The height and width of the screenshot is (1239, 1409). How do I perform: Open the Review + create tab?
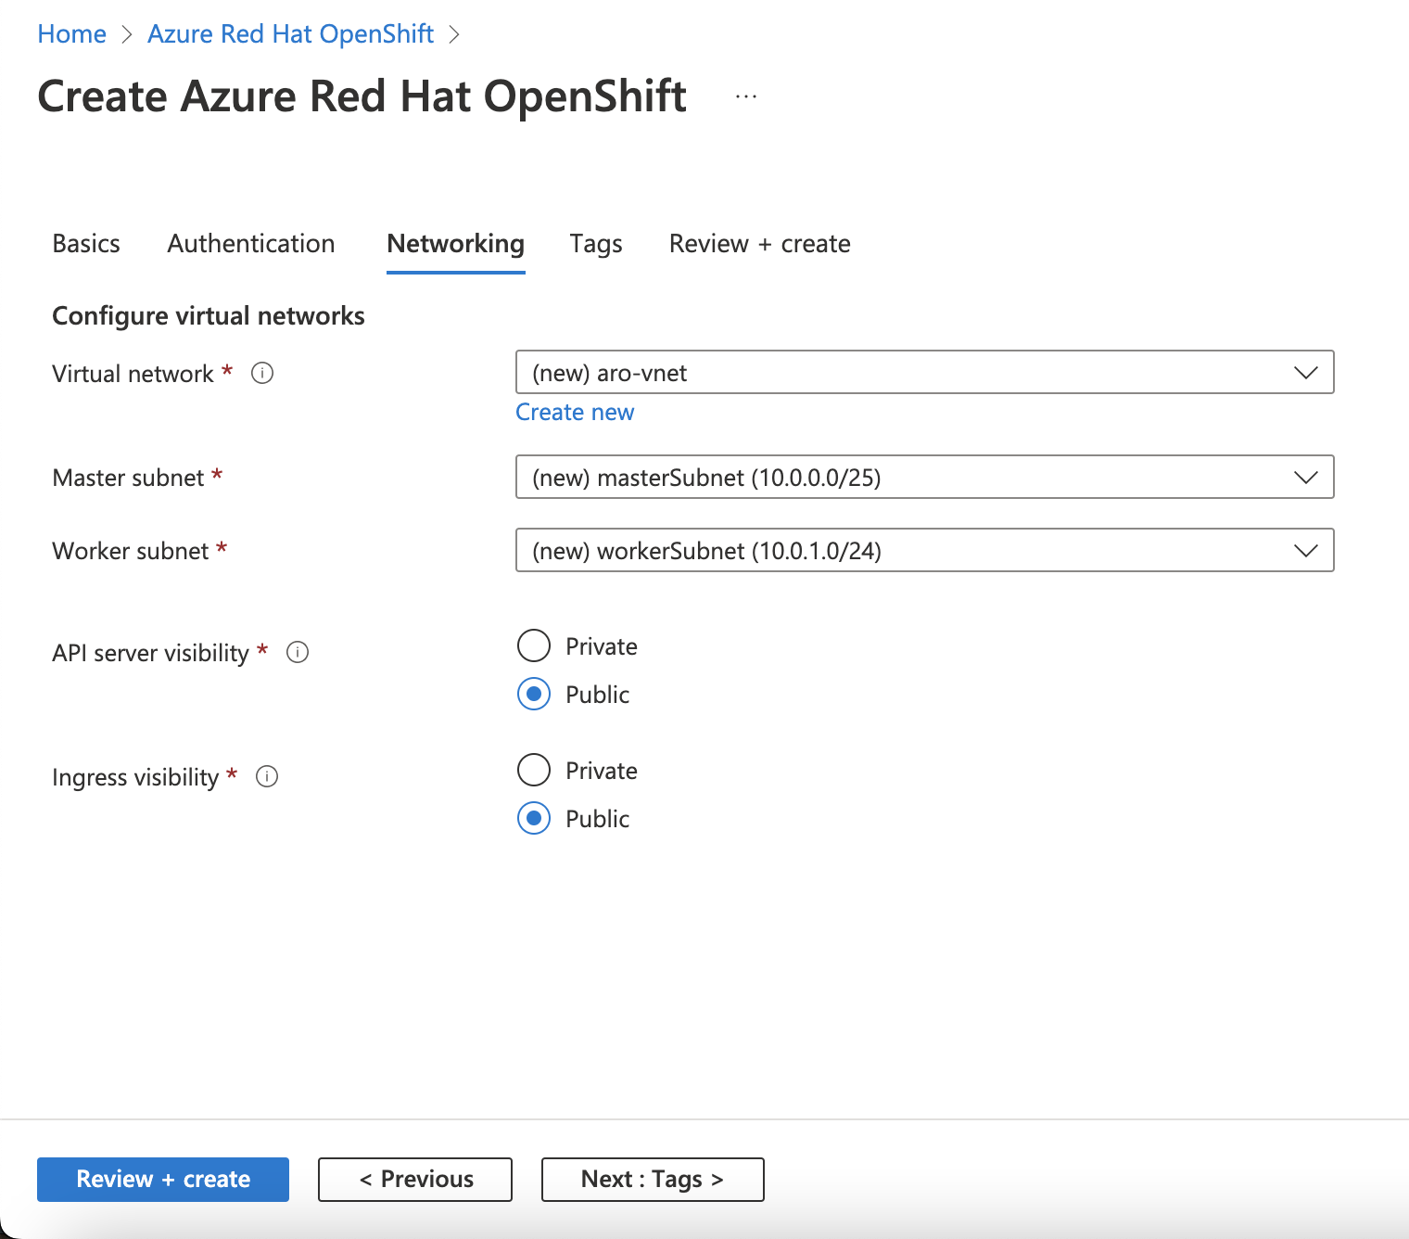(x=758, y=244)
